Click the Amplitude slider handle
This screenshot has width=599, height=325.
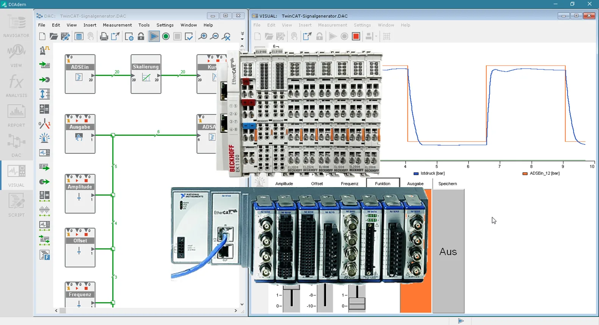[292, 287]
